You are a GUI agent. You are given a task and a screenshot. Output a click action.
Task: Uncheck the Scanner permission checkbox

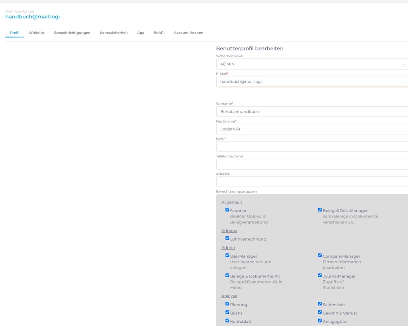click(227, 210)
